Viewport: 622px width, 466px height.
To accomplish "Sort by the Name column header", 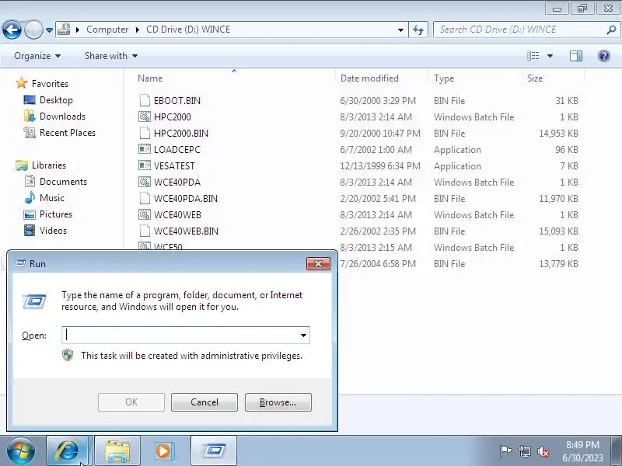I will pos(150,78).
